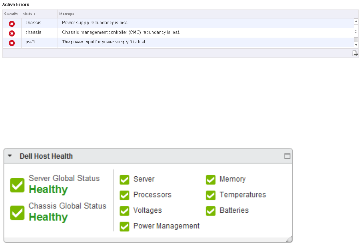Click error icon for power supply redundancy
Screen dimensions: 361x252
pyautogui.click(x=12, y=24)
